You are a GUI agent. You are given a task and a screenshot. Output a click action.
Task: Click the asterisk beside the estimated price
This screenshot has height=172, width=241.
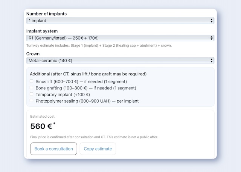54,124
